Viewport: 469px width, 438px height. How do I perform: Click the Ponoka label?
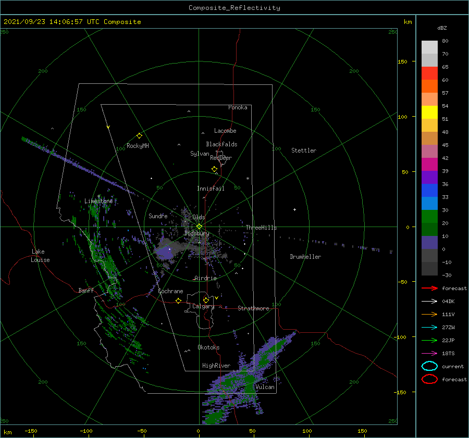click(x=238, y=107)
